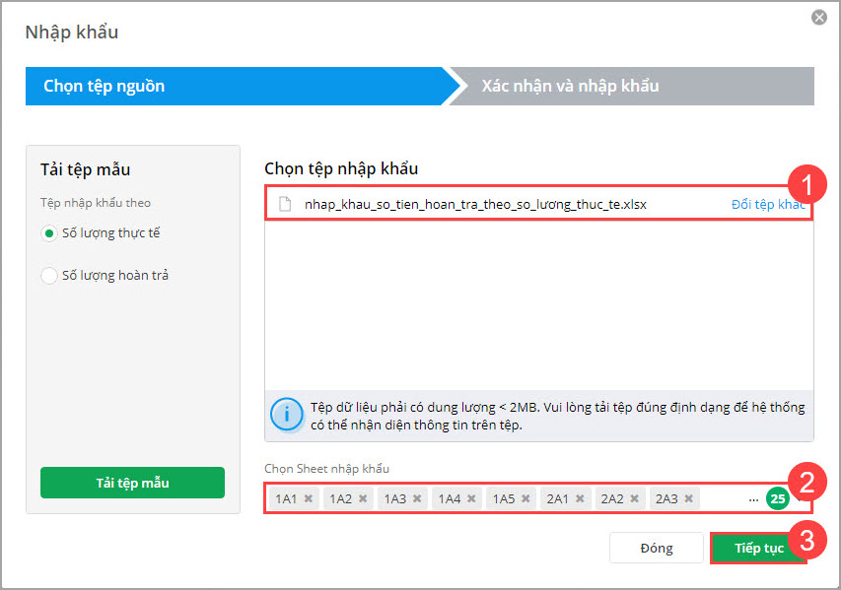Viewport: 841px width, 590px height.
Task: Remove the 2A3 sheet tag
Action: pos(689,499)
